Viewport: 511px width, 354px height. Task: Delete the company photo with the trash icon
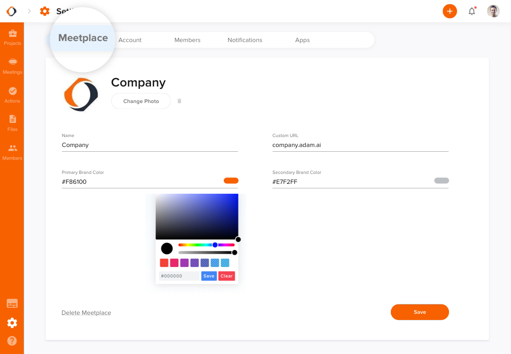179,101
